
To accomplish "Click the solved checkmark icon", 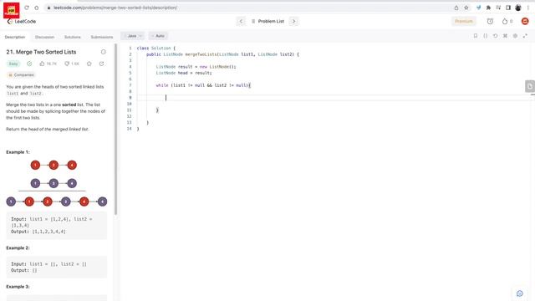I will tap(29, 64).
